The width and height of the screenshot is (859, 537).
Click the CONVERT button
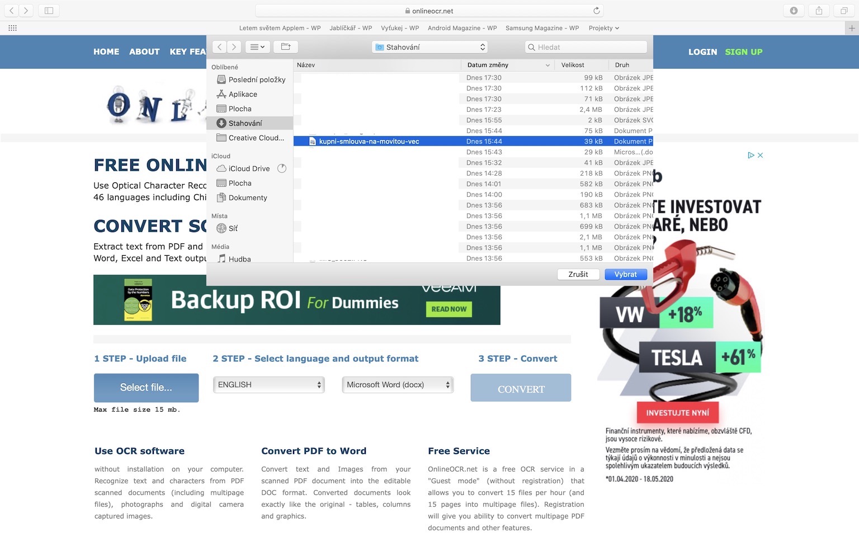(521, 388)
